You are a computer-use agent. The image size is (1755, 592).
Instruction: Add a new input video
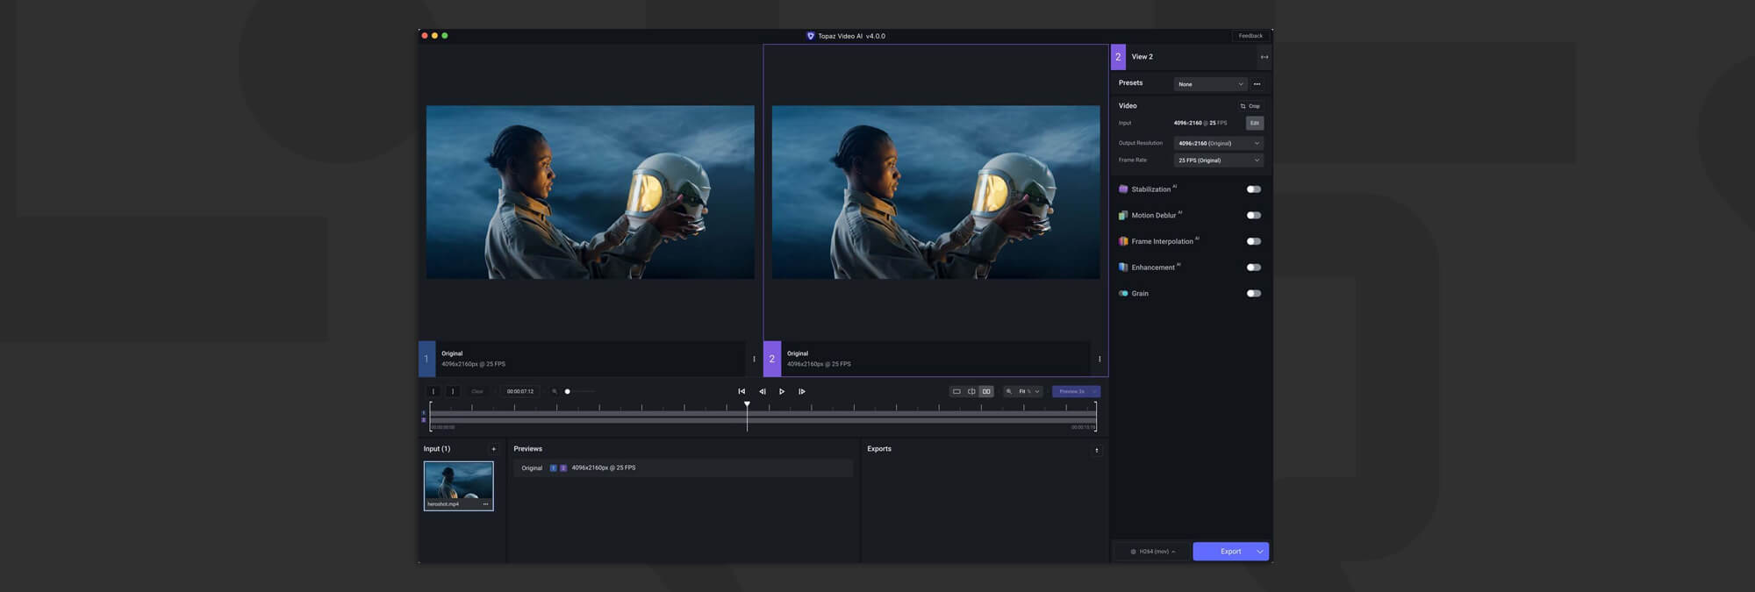493,449
